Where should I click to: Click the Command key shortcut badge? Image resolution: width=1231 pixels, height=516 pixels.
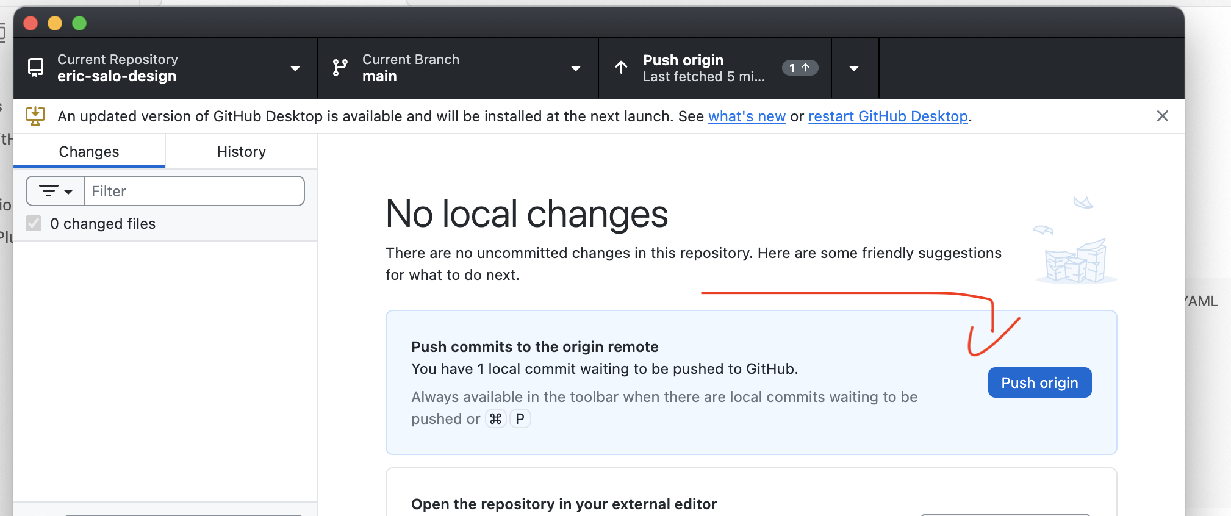click(x=496, y=418)
